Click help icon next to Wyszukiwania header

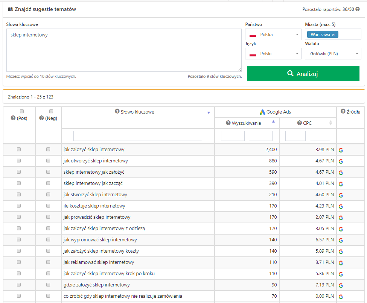[228, 123]
